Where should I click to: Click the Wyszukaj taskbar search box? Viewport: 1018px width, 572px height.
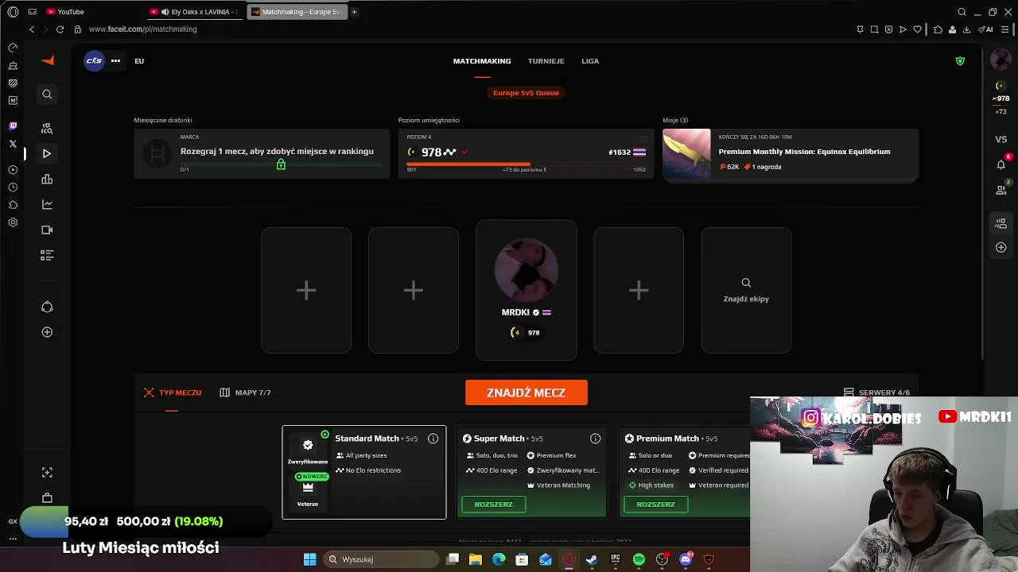pos(380,559)
